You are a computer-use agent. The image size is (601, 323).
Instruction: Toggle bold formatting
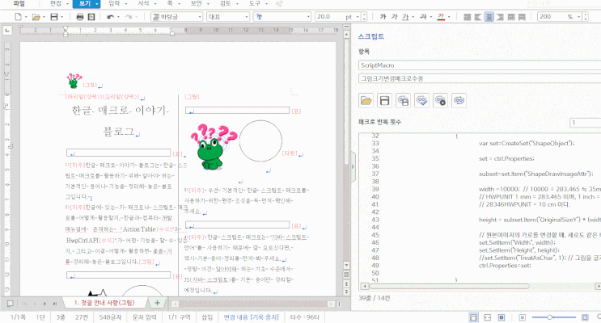pyautogui.click(x=383, y=17)
